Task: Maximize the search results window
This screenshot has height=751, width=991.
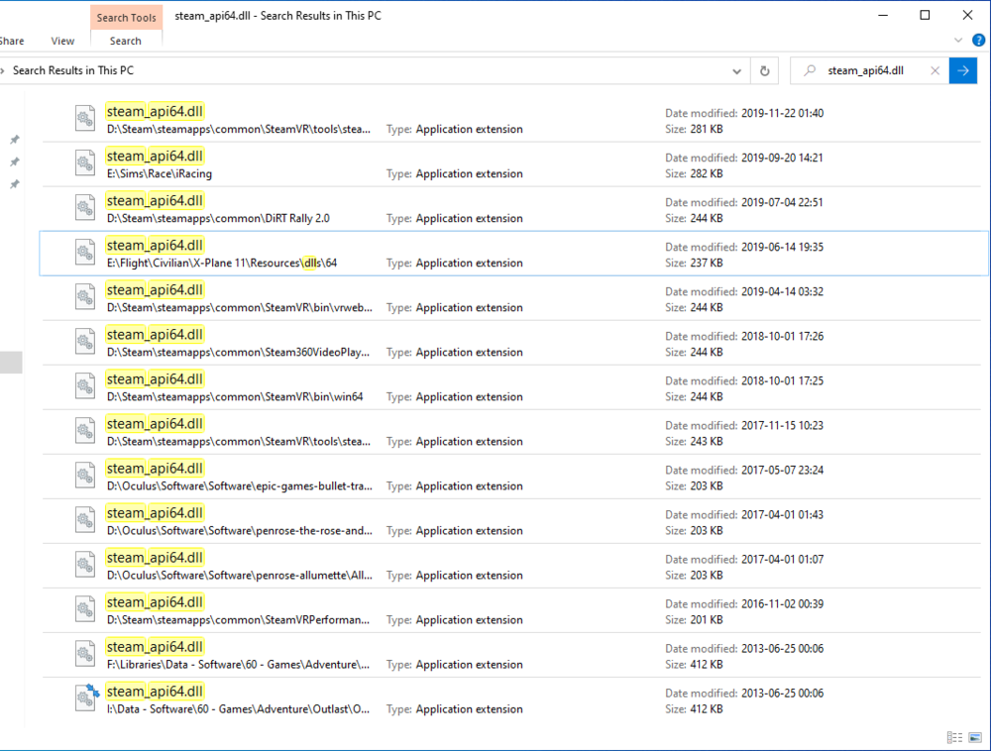Action: click(925, 15)
